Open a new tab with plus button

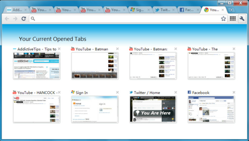231,10
